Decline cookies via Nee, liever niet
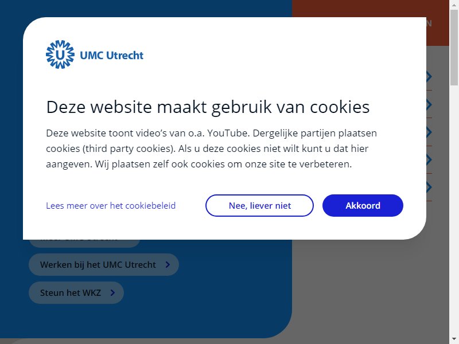The width and height of the screenshot is (459, 344). (260, 206)
